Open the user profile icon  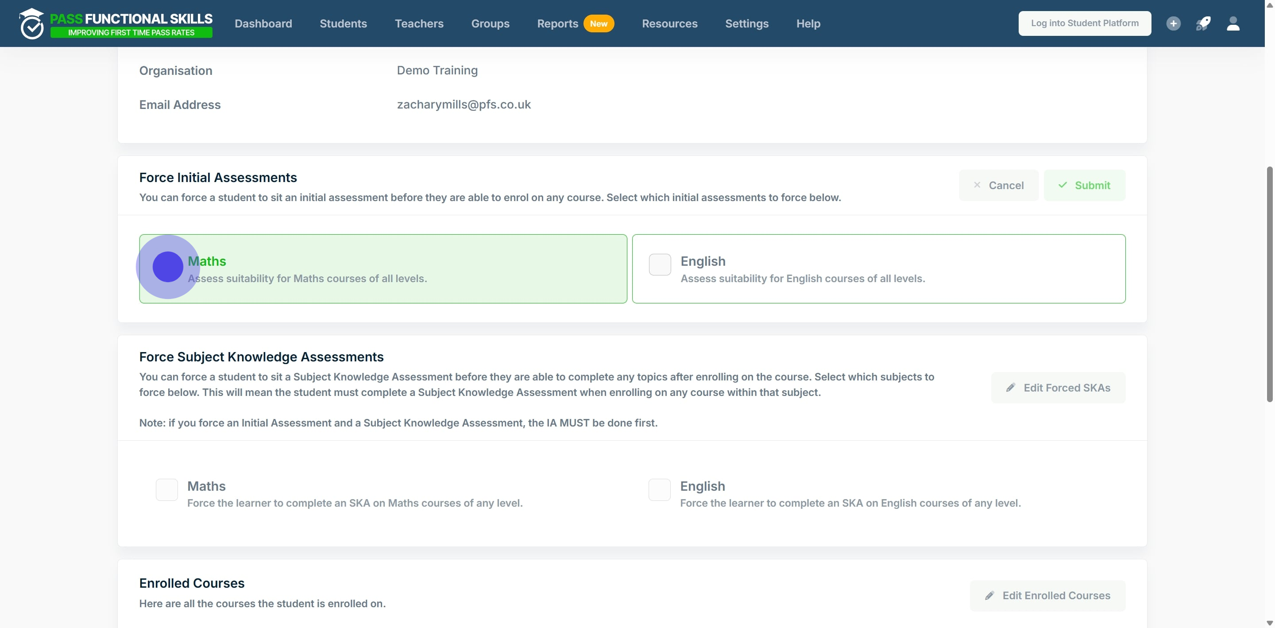pos(1233,23)
